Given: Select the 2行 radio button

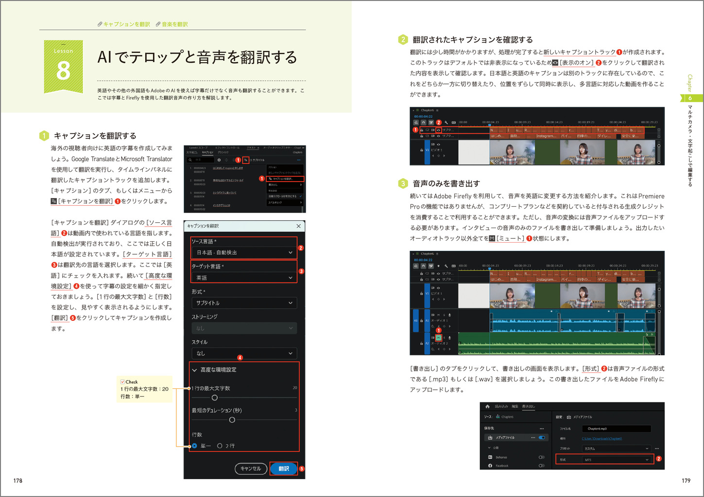Looking at the screenshot, I should [220, 446].
